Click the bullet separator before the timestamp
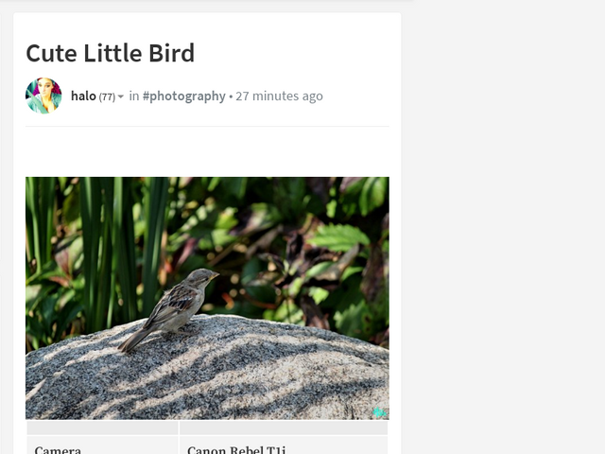The height and width of the screenshot is (454, 605). coord(231,96)
